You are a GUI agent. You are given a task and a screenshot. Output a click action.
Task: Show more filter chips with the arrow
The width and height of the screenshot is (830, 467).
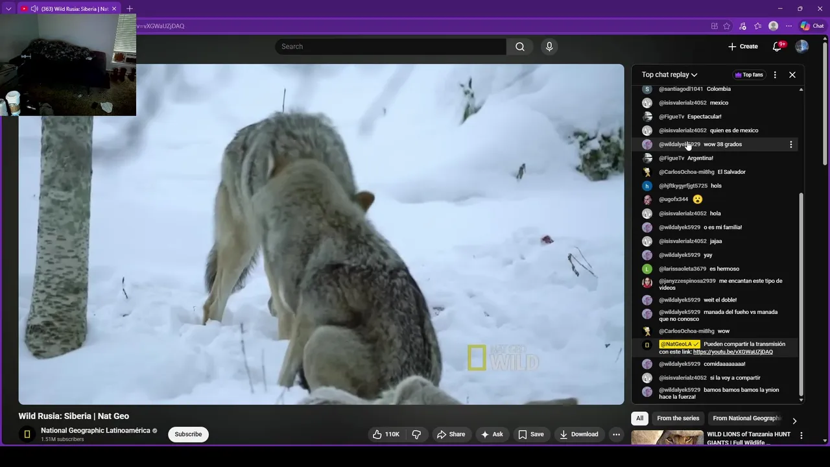pyautogui.click(x=794, y=421)
